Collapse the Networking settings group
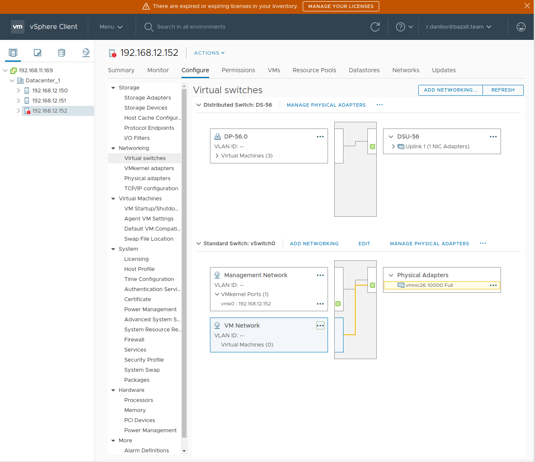This screenshot has height=462, width=535. point(113,148)
